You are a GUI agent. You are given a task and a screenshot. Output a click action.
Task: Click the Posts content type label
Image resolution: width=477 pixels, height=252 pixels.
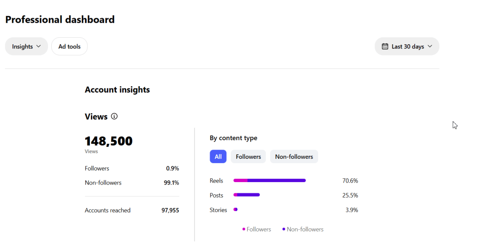(x=216, y=195)
